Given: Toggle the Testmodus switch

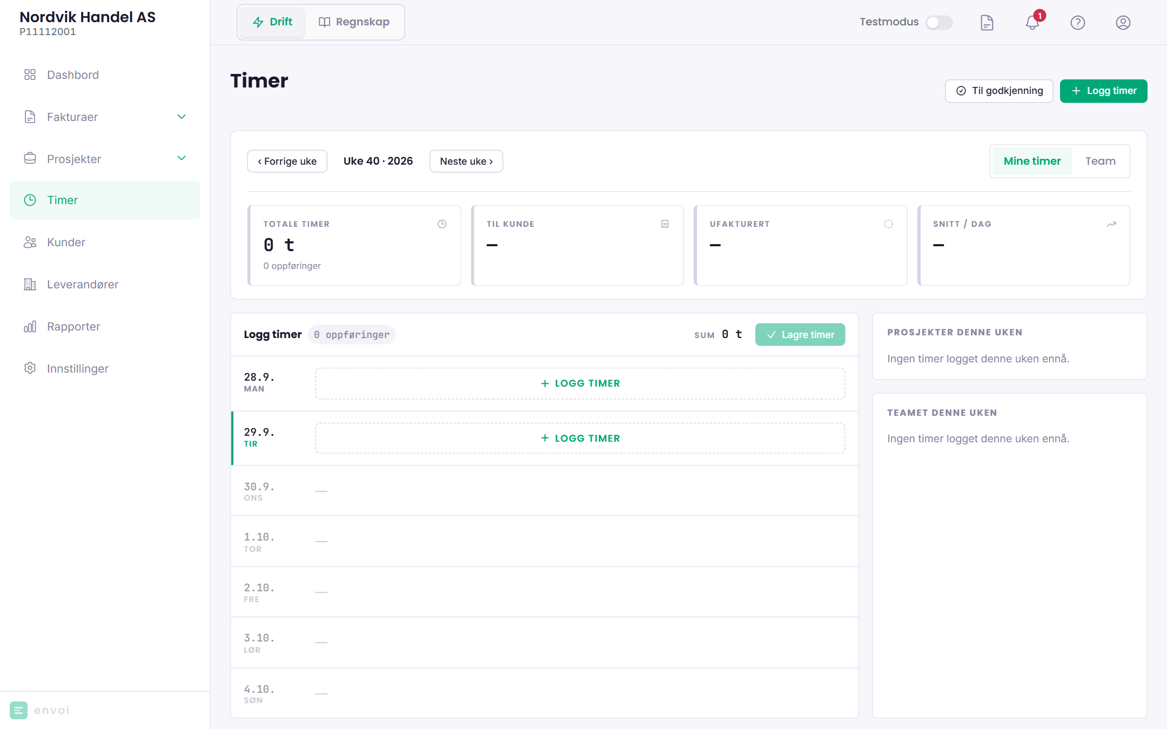Looking at the screenshot, I should tap(939, 22).
